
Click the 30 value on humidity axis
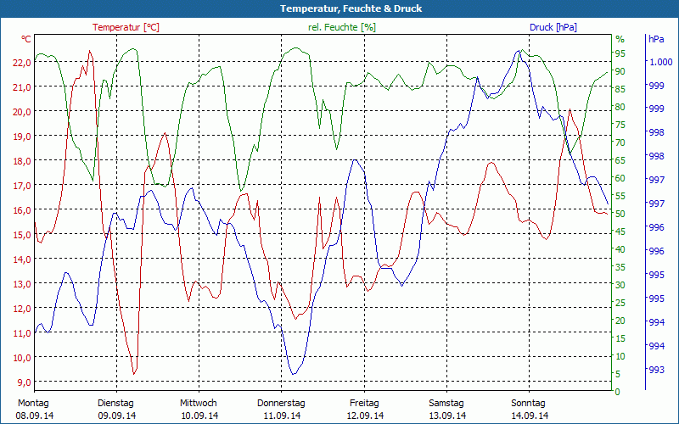tap(620, 285)
